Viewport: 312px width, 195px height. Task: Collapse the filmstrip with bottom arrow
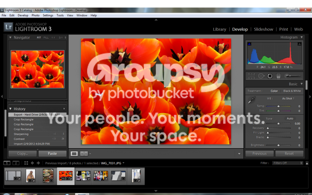(156, 191)
